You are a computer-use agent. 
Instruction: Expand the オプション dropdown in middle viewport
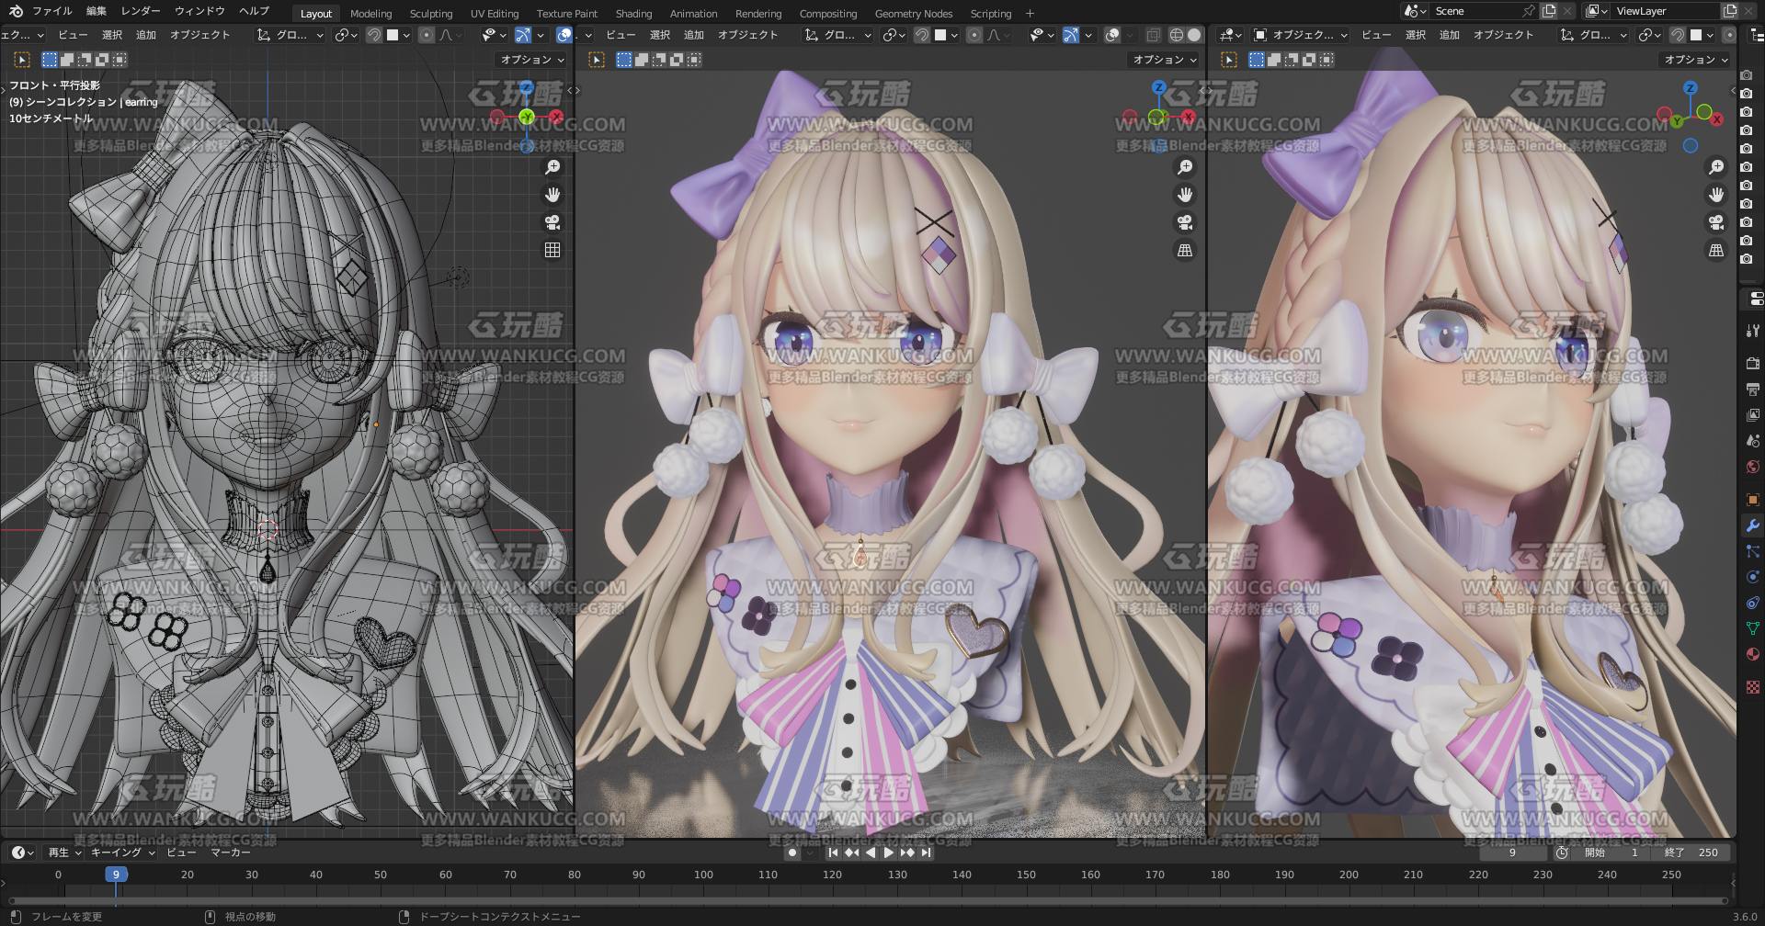point(1164,60)
